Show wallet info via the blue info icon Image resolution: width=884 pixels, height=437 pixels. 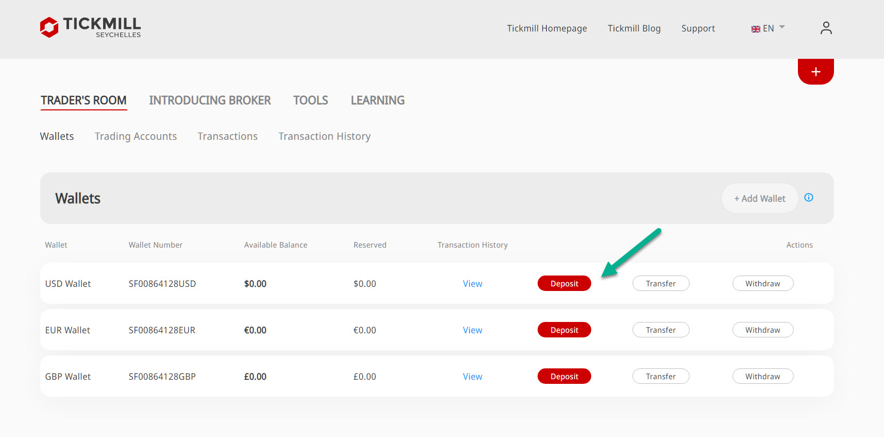coord(809,198)
